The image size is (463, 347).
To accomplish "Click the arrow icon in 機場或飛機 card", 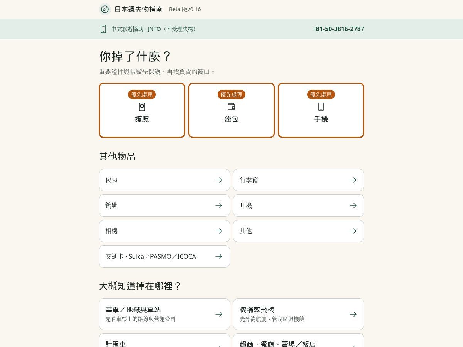I will (353, 314).
